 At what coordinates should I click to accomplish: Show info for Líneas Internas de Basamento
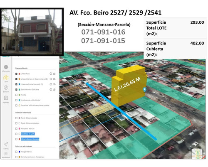point(51,79)
